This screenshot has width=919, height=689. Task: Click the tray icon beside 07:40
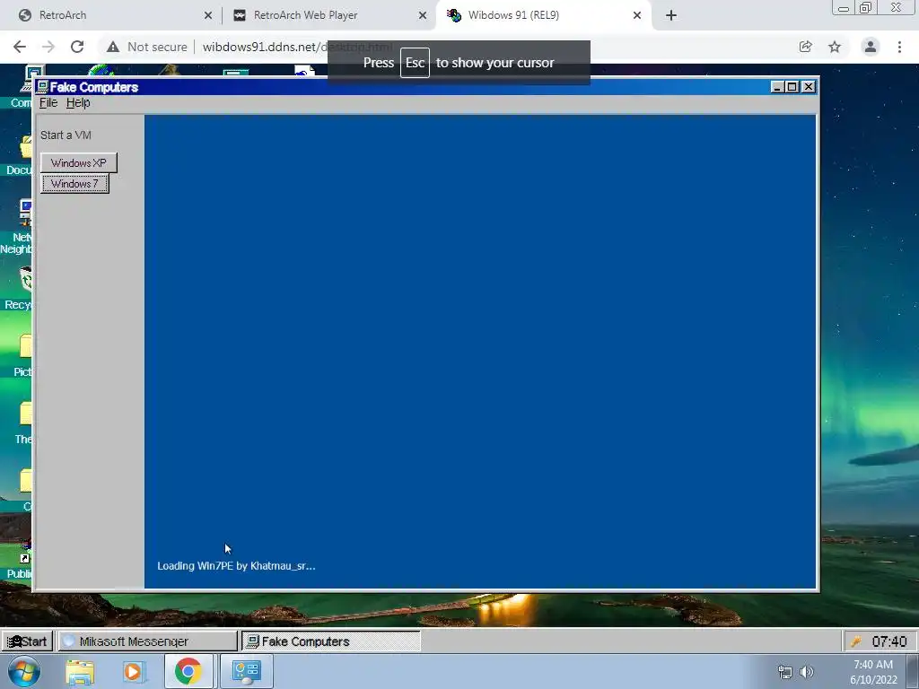pos(856,641)
